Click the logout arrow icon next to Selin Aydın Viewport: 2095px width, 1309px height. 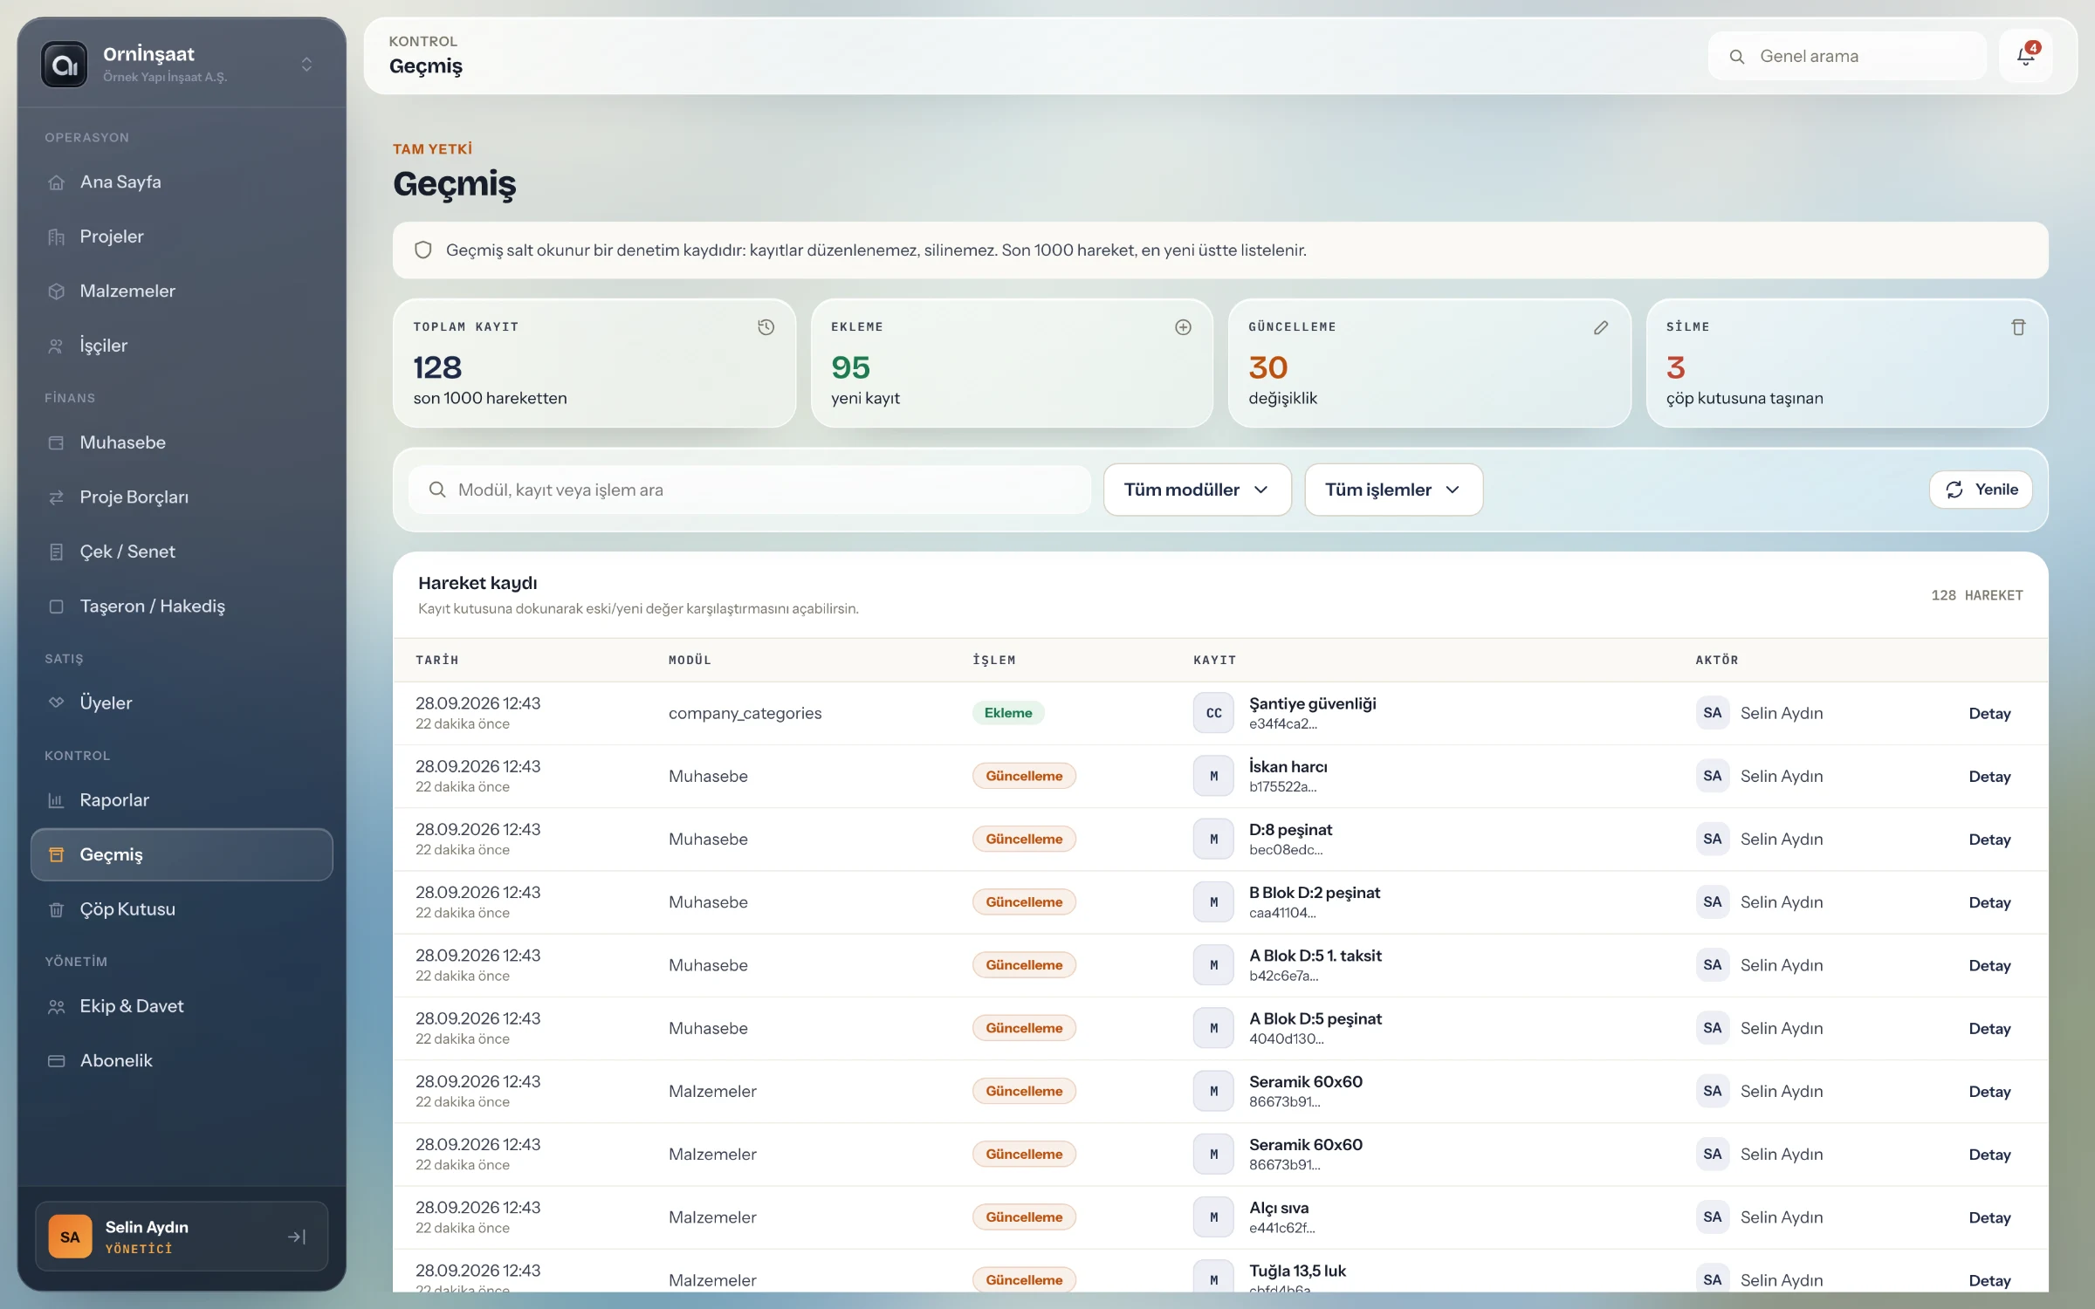[x=297, y=1237]
